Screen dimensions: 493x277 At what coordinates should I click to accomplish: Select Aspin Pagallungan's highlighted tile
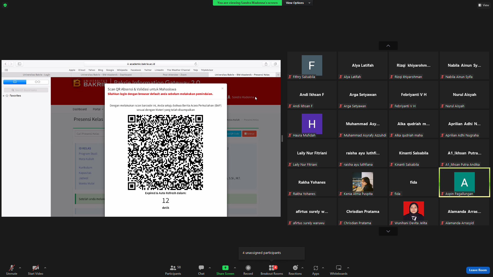coord(464,182)
